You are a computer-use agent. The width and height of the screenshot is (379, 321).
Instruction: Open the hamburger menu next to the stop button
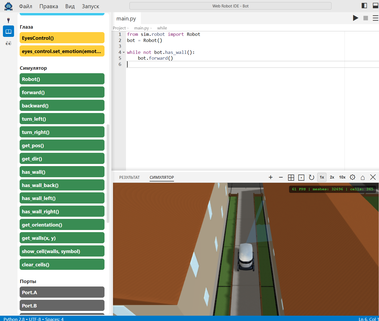click(x=376, y=18)
